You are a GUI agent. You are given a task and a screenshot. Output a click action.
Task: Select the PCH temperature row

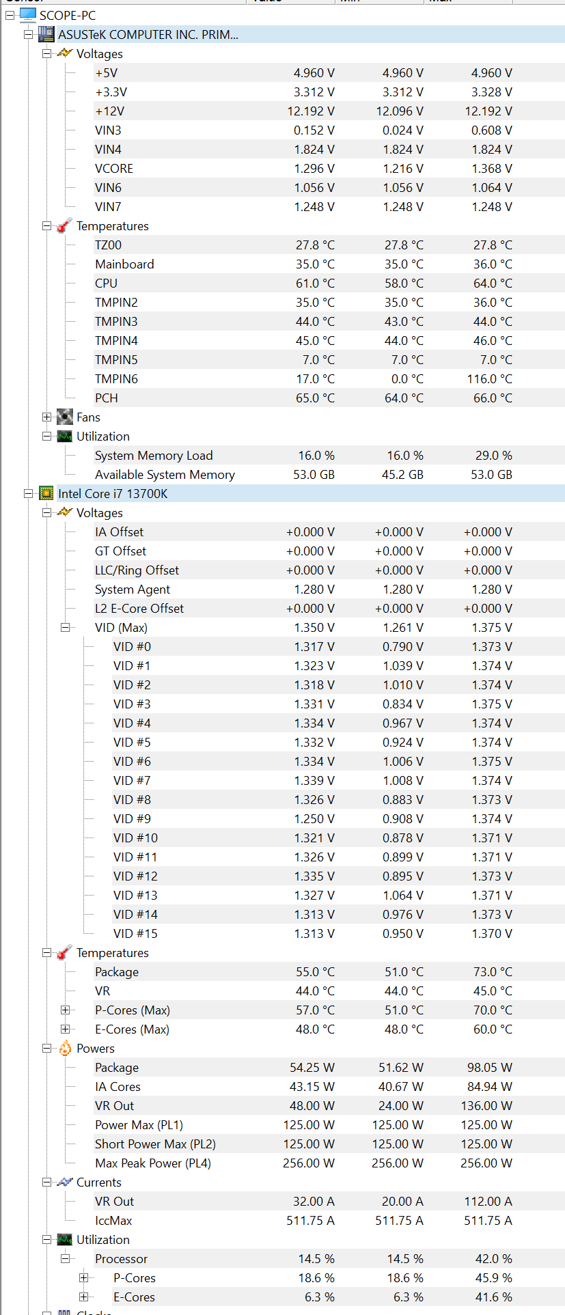329,398
